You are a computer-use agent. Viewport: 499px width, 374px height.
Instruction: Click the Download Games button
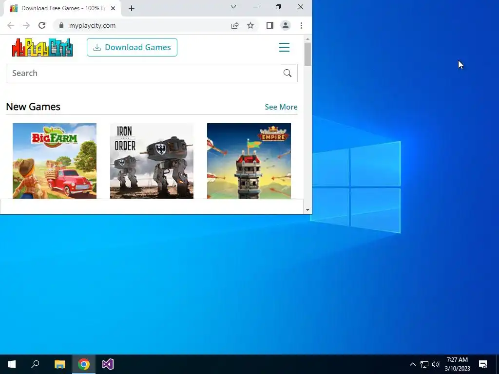click(x=132, y=47)
